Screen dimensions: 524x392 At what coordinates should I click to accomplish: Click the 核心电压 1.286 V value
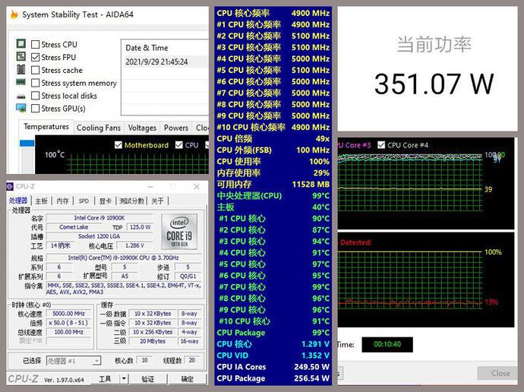point(134,245)
